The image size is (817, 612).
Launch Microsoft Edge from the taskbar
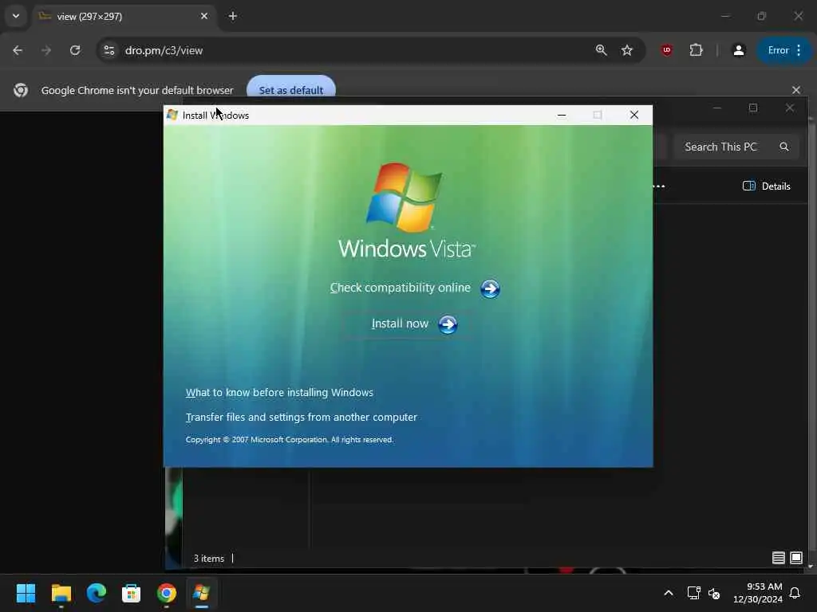click(x=97, y=593)
